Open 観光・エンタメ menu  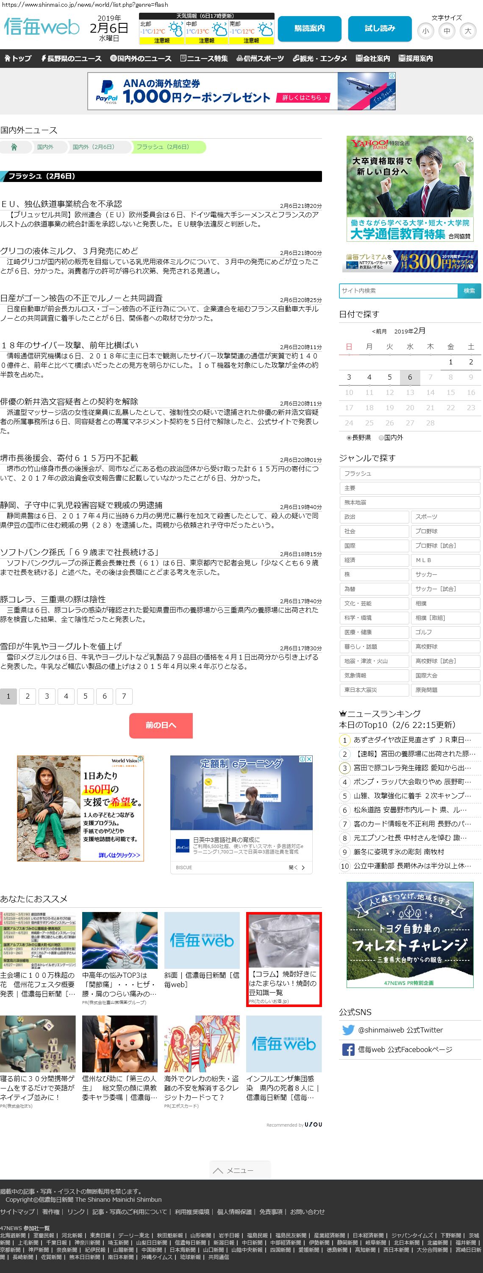(320, 58)
